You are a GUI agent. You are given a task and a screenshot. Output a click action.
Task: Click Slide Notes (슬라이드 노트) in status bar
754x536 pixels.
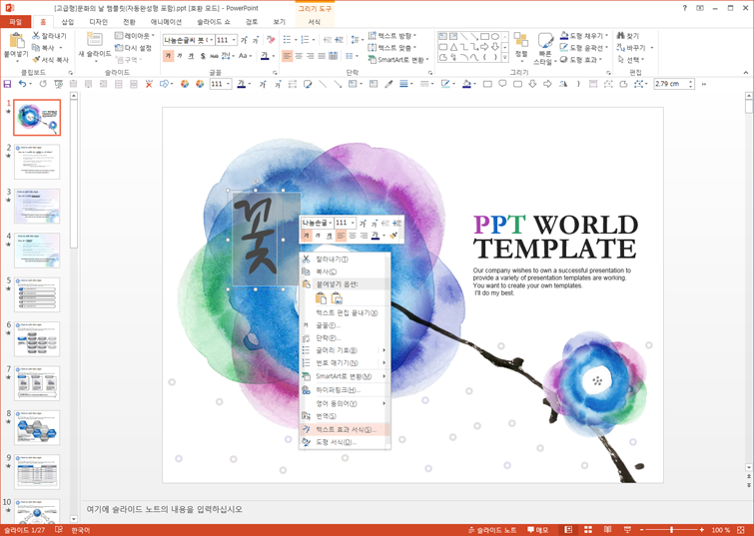click(492, 530)
